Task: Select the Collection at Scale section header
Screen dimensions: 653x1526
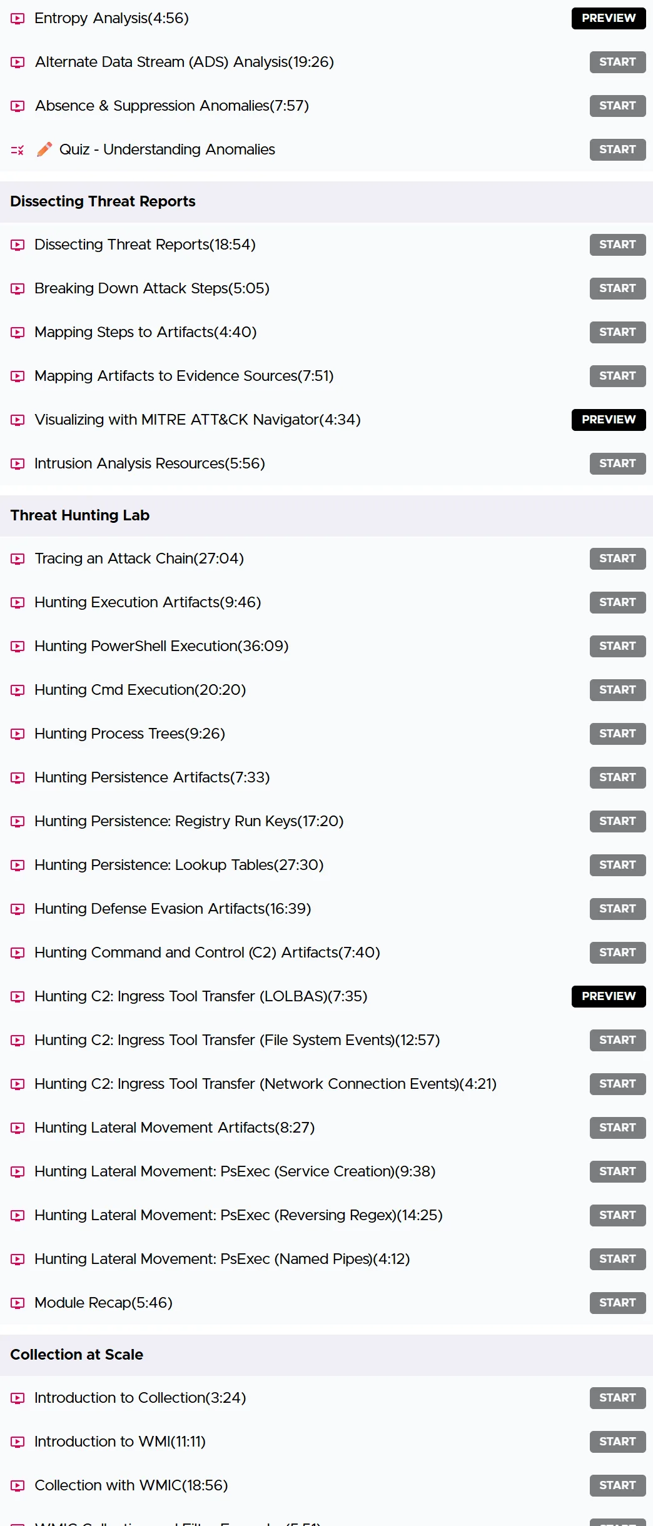Action: point(326,1355)
